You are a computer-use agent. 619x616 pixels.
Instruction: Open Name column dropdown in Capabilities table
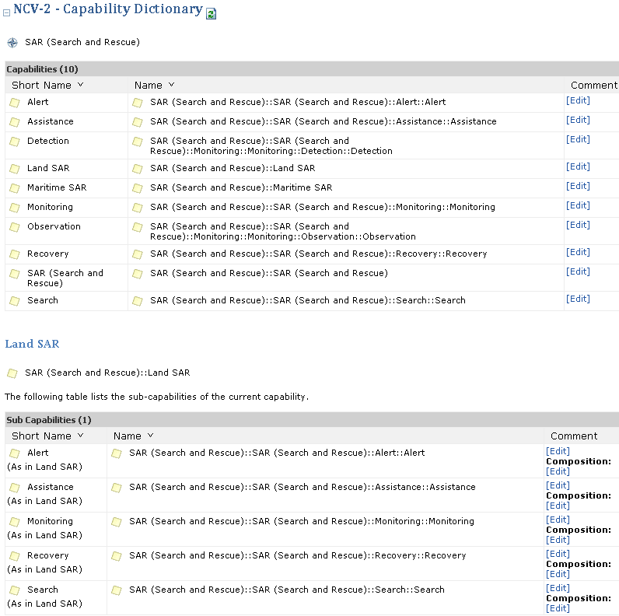172,85
